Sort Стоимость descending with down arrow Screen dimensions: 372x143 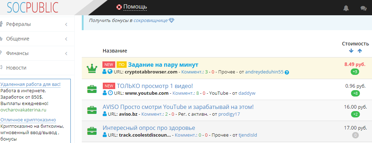[x=351, y=51]
